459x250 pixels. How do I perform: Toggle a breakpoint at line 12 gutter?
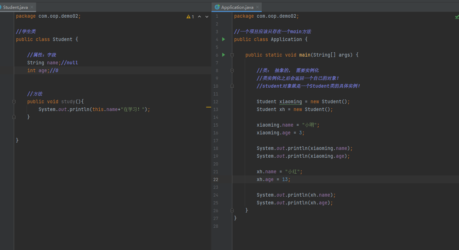coord(223,101)
